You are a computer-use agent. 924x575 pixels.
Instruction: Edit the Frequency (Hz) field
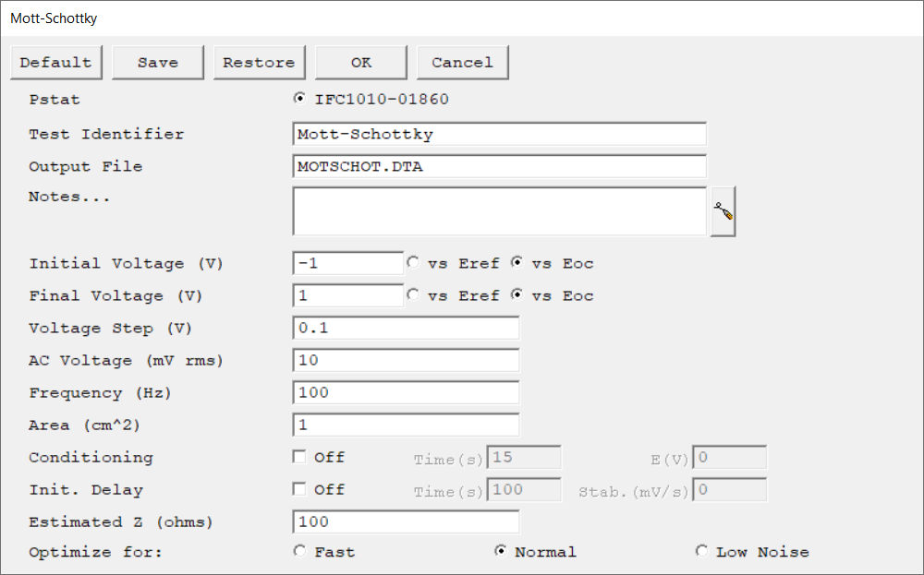click(x=406, y=392)
